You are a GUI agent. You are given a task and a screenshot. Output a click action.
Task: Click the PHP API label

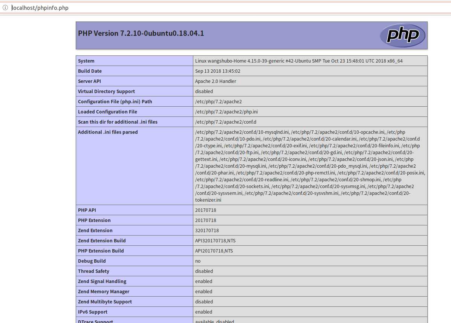87,210
